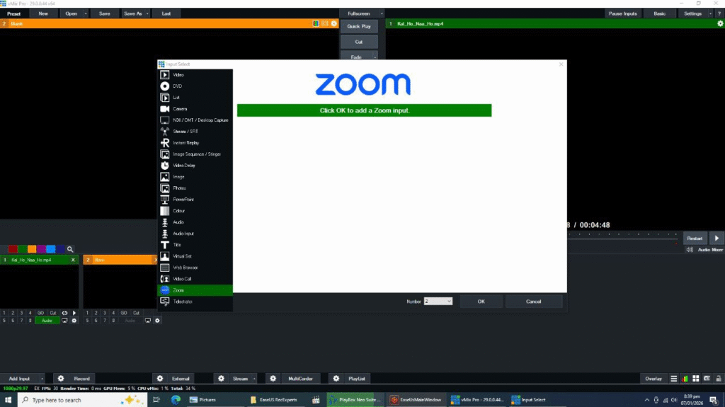This screenshot has width=725, height=407.
Task: Pick the PowerPoint input icon
Action: pos(164,200)
